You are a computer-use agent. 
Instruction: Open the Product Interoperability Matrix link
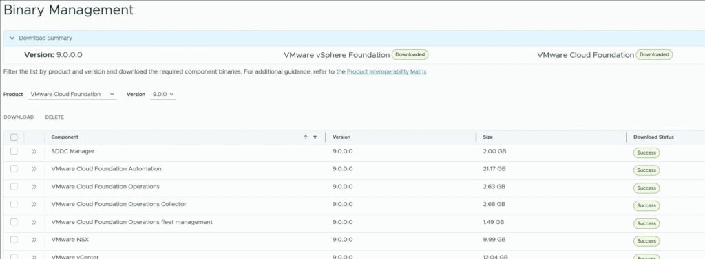(x=387, y=71)
